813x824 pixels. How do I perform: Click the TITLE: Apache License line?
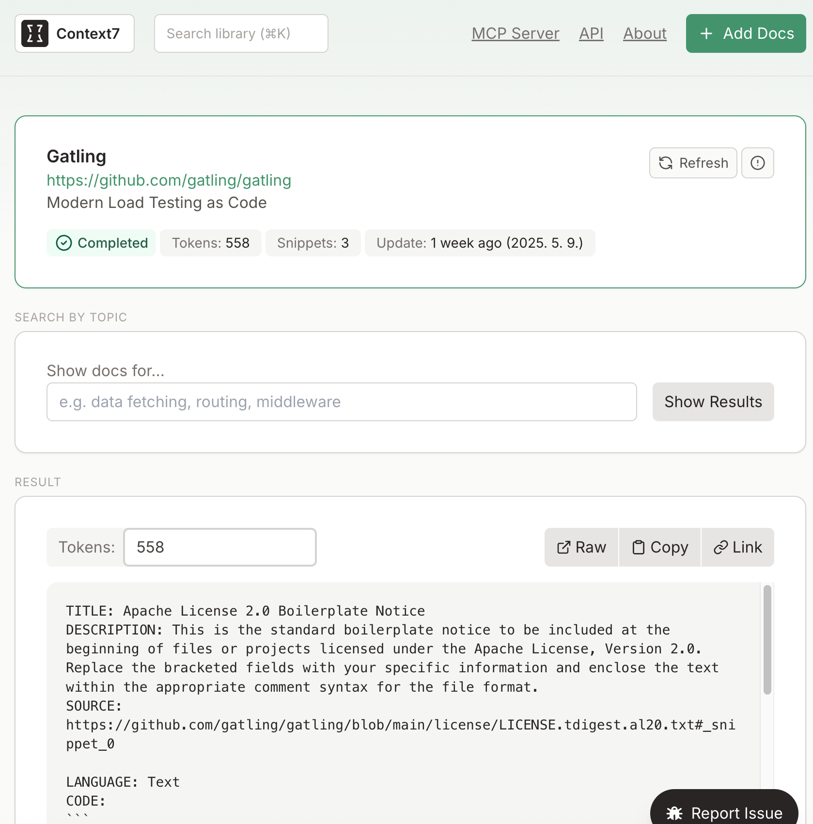point(245,611)
